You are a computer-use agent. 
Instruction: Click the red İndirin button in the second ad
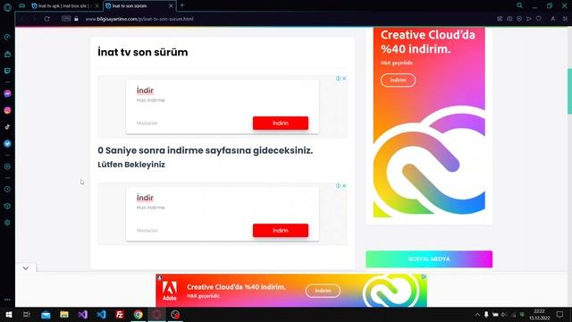pos(281,231)
